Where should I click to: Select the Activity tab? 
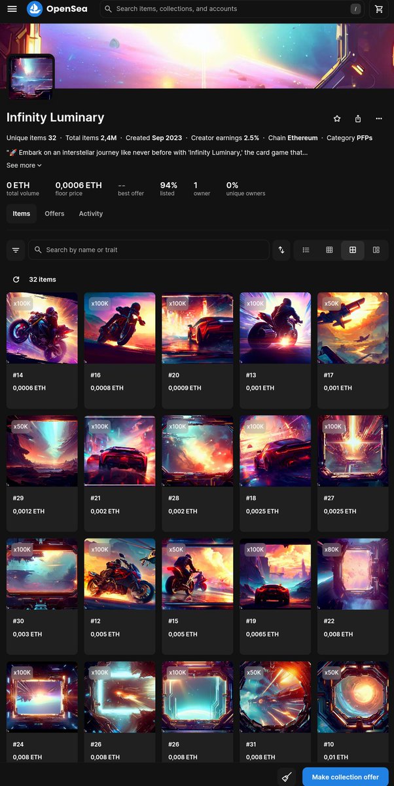pyautogui.click(x=91, y=214)
